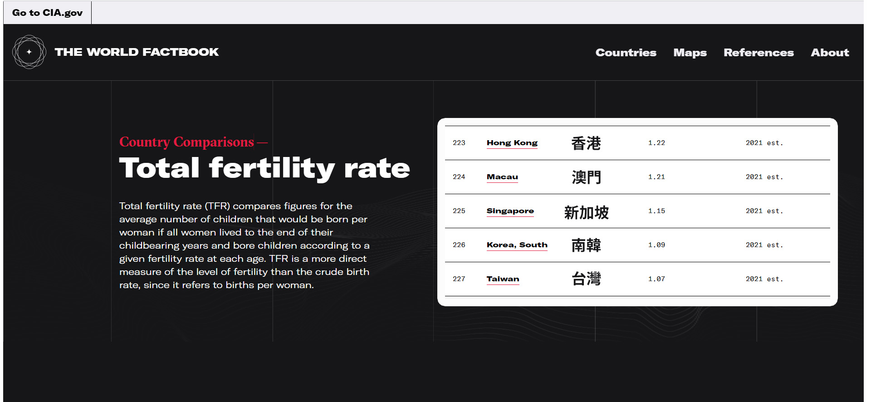Click the TFR description paragraph
The height and width of the screenshot is (402, 871).
tap(245, 245)
